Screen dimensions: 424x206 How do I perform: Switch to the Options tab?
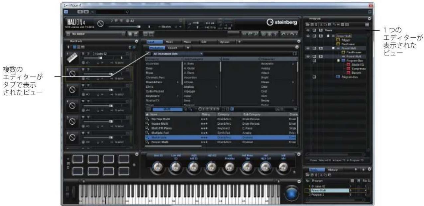[x=224, y=42]
